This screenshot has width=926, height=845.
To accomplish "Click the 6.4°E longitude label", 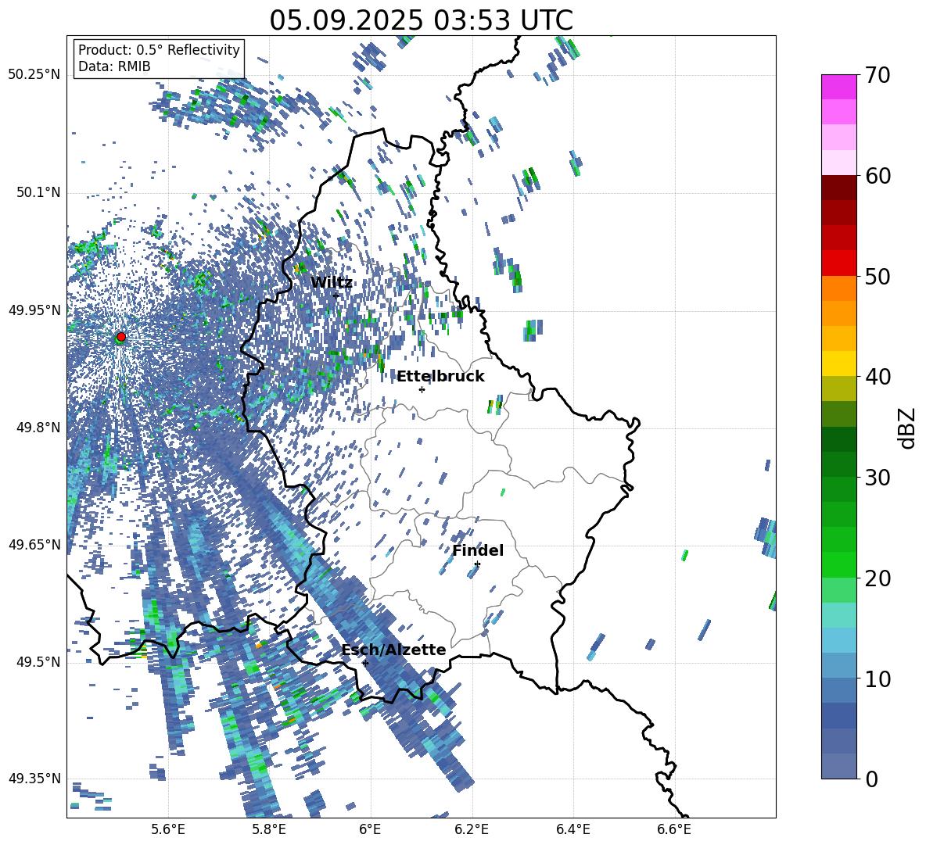I will point(572,829).
